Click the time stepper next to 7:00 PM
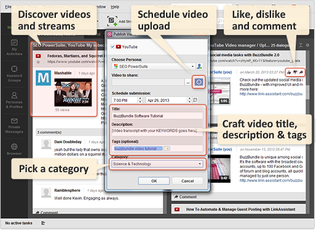 click(x=140, y=100)
